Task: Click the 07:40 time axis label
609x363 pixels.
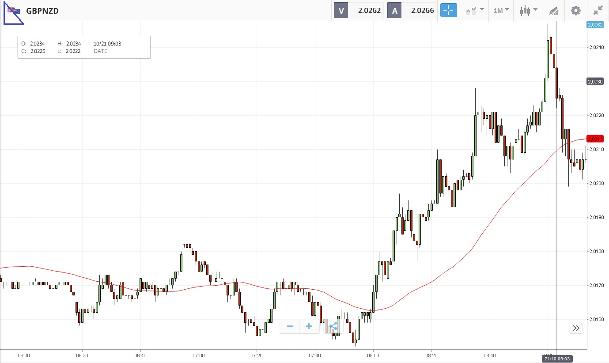Action: point(315,355)
